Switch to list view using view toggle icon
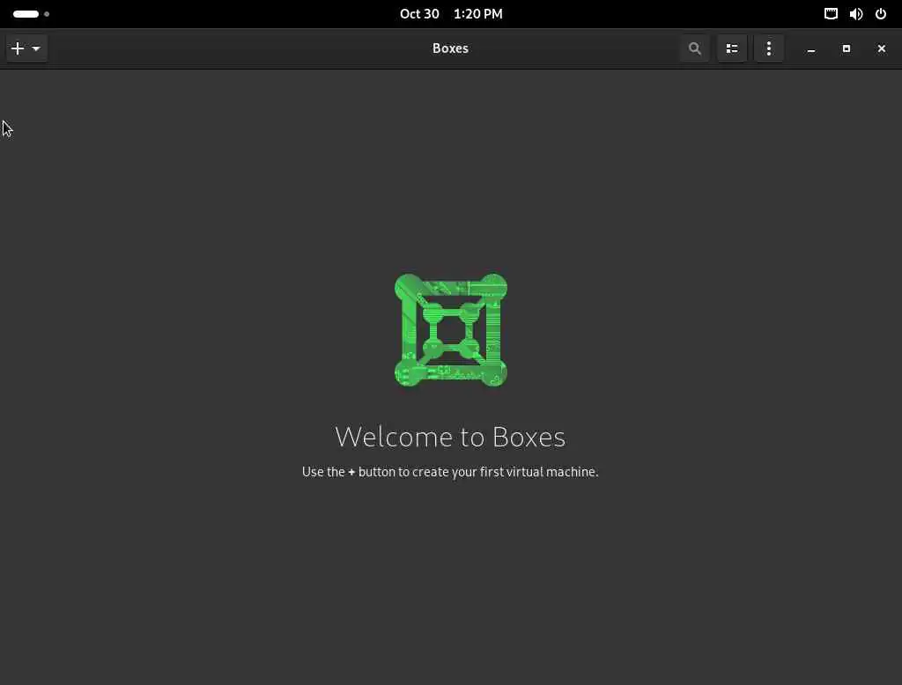 click(x=732, y=48)
